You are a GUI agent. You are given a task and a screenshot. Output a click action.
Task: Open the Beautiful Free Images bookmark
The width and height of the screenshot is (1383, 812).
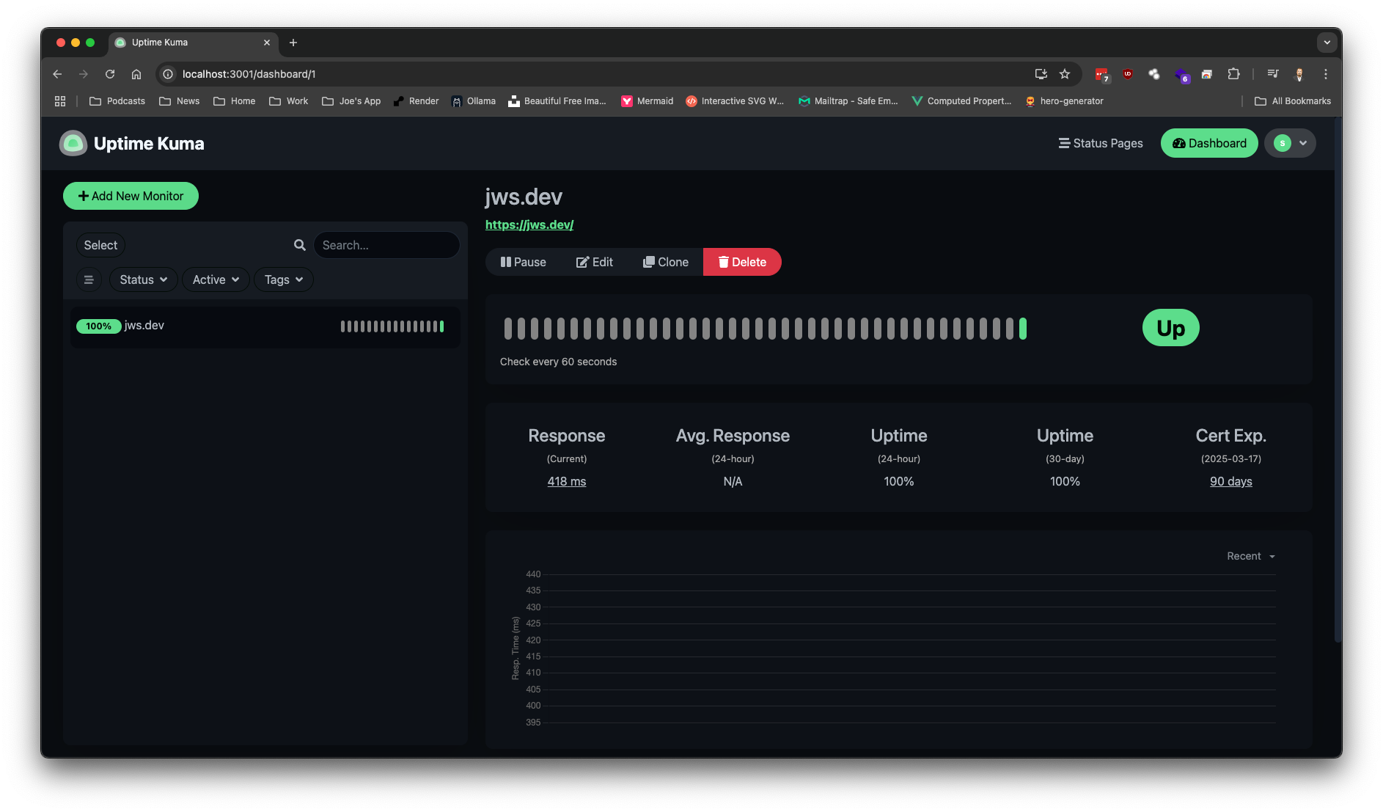pos(557,101)
